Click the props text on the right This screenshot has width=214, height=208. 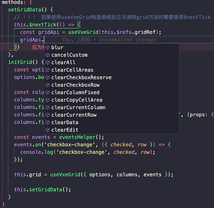(x=197, y=115)
